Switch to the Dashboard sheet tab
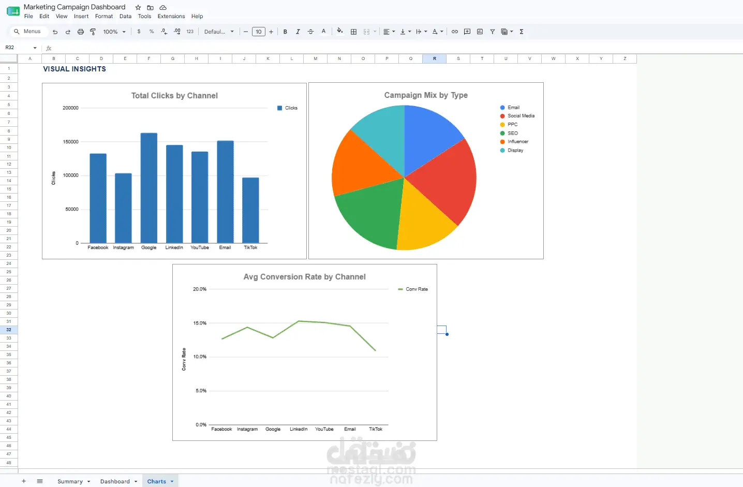 click(115, 481)
